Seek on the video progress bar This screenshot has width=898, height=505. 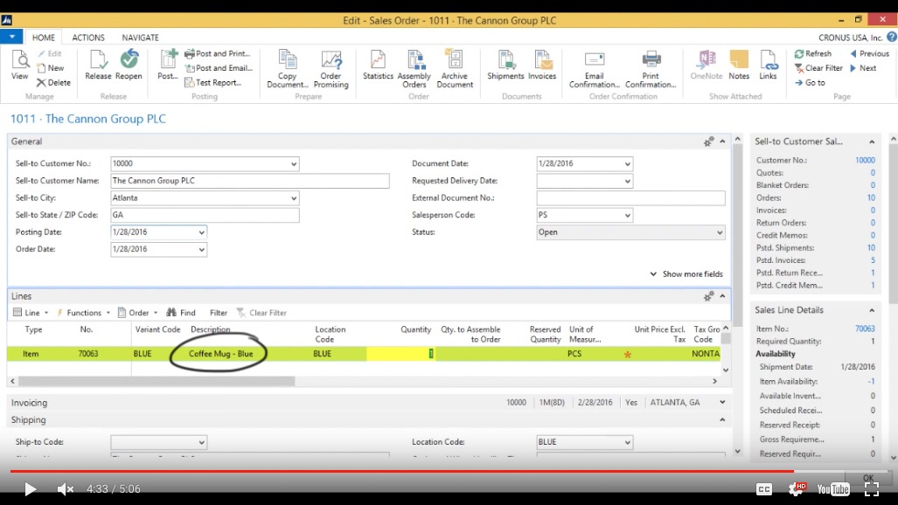pyautogui.click(x=449, y=471)
